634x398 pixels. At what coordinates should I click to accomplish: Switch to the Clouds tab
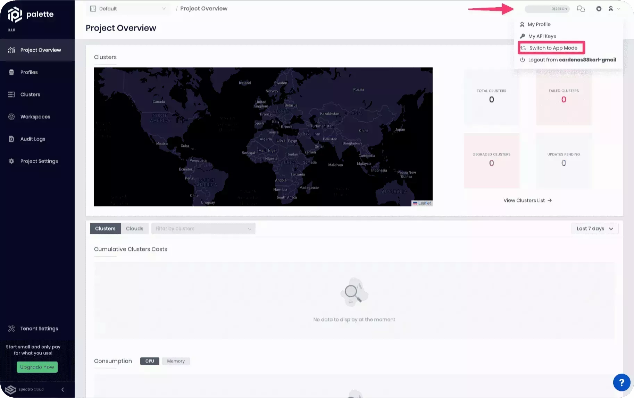(135, 228)
